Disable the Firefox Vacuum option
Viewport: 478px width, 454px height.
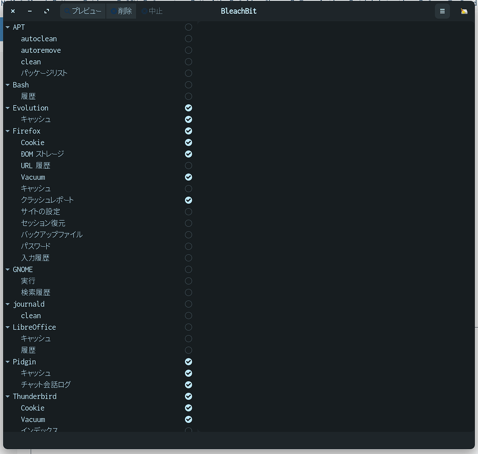pyautogui.click(x=189, y=177)
